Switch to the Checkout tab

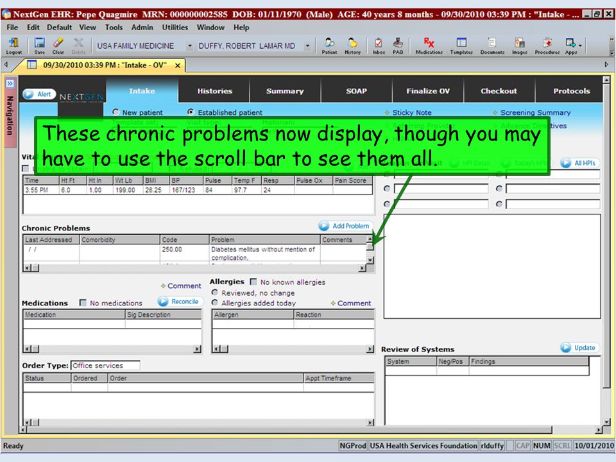tap(499, 90)
